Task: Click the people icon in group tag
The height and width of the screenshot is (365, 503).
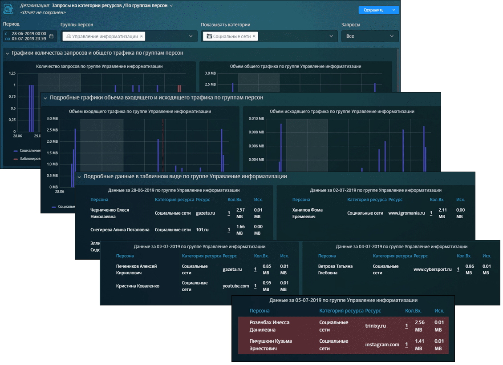Action: pyautogui.click(x=68, y=36)
